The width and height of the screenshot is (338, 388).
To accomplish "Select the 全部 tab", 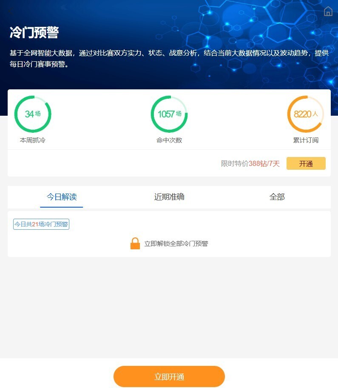I will point(277,197).
